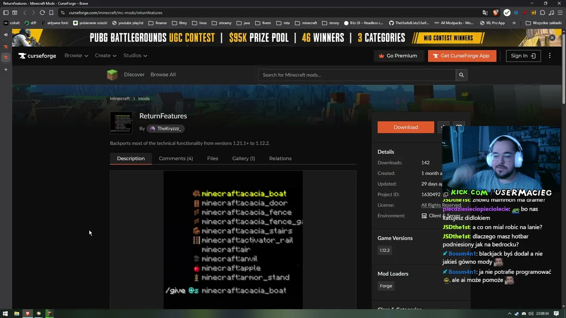Open the Gallery (1) tab
This screenshot has width=566, height=318.
tap(244, 159)
